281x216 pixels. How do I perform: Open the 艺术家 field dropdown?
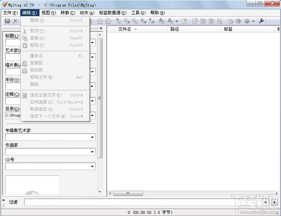pos(92,57)
